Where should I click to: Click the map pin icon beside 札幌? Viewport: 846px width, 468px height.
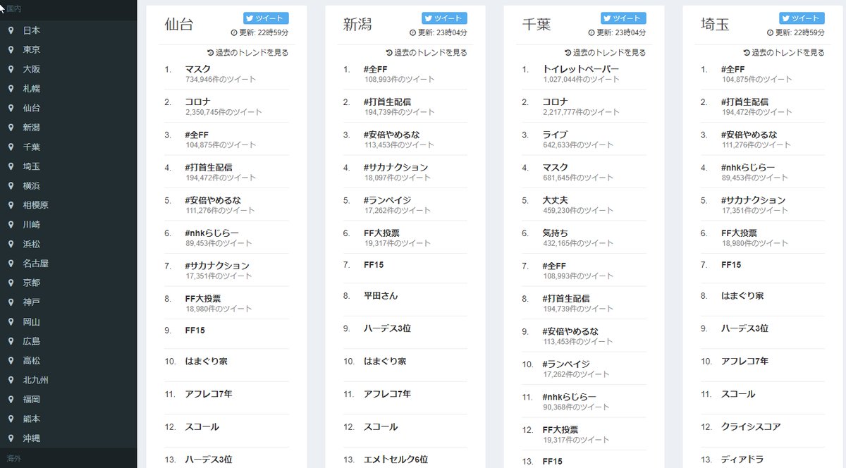click(x=11, y=89)
